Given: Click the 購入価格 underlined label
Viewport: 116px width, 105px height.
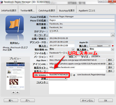Looking at the screenshot, I should 82,50.
